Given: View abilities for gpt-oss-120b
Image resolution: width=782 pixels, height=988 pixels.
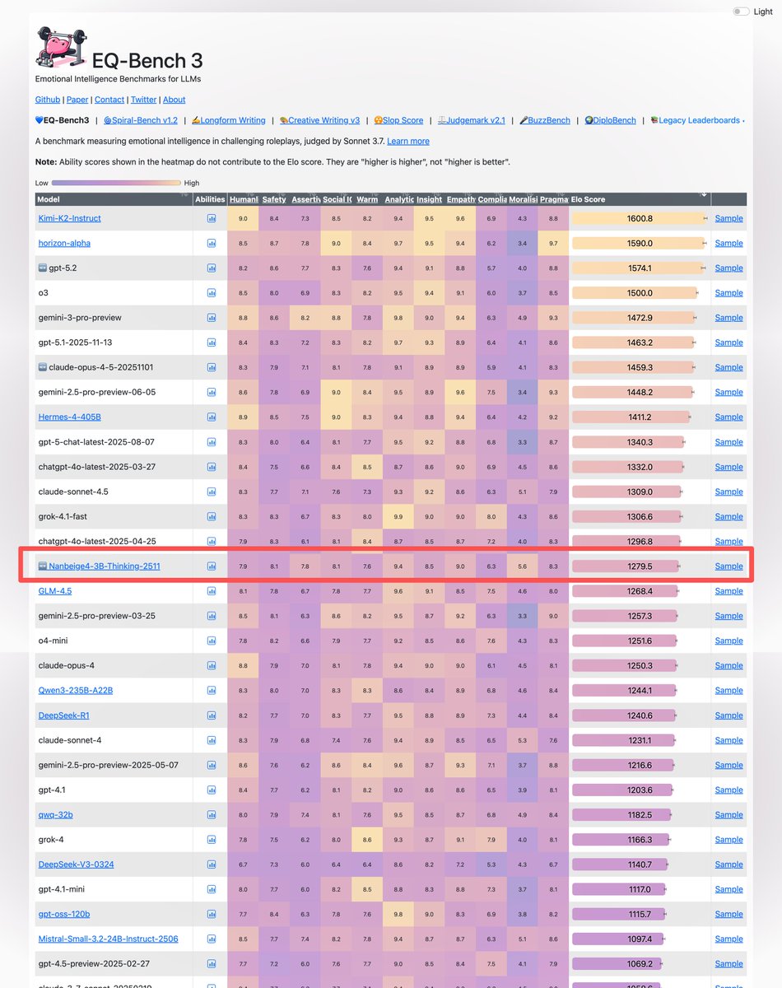Looking at the screenshot, I should (212, 913).
